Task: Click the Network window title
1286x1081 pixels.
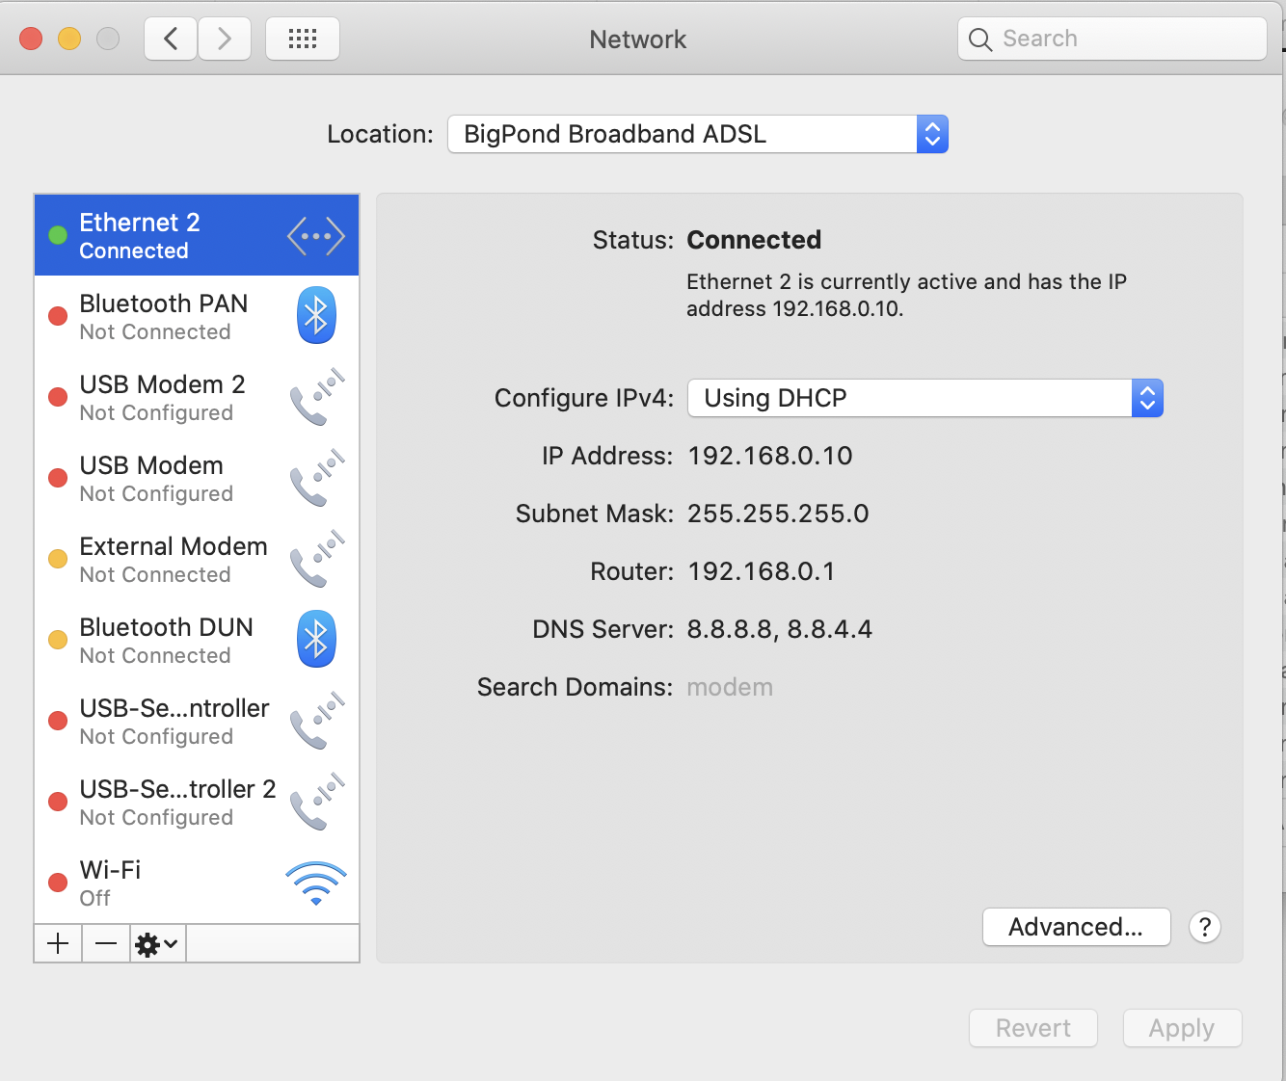Action: [x=638, y=40]
